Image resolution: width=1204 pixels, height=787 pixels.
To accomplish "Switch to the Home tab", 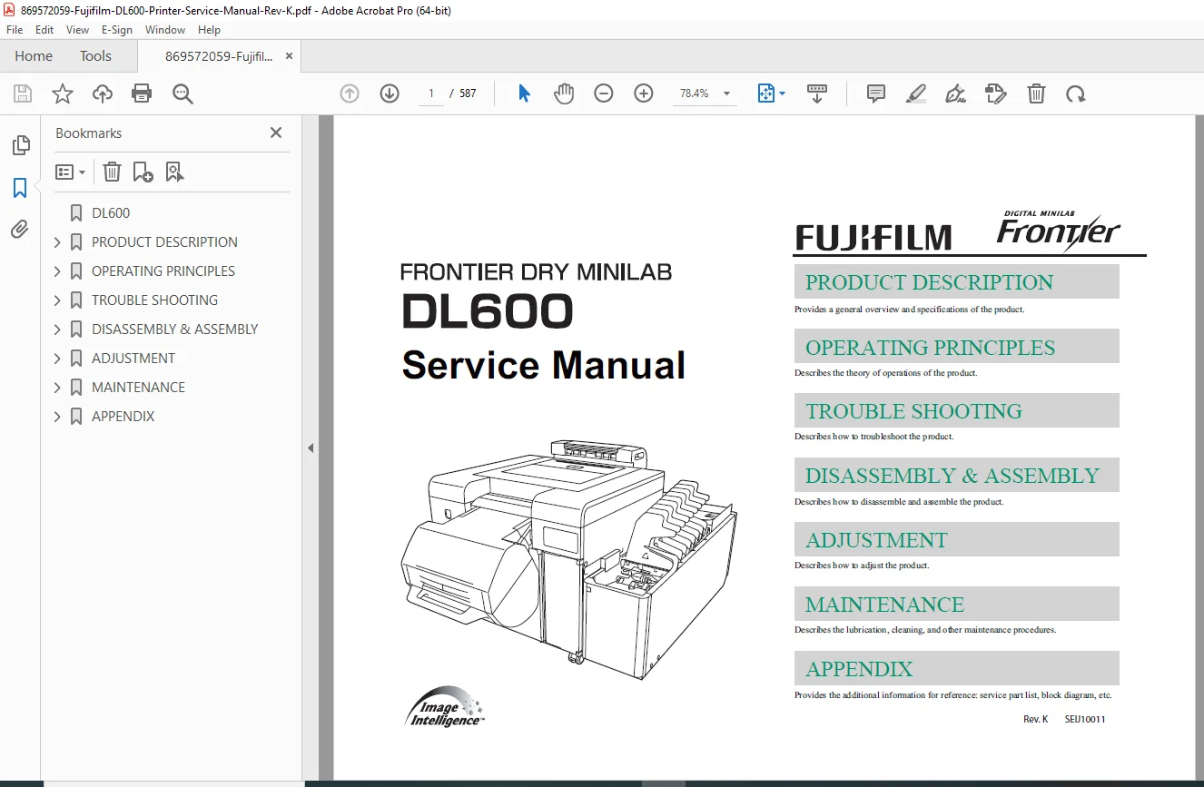I will (x=34, y=56).
